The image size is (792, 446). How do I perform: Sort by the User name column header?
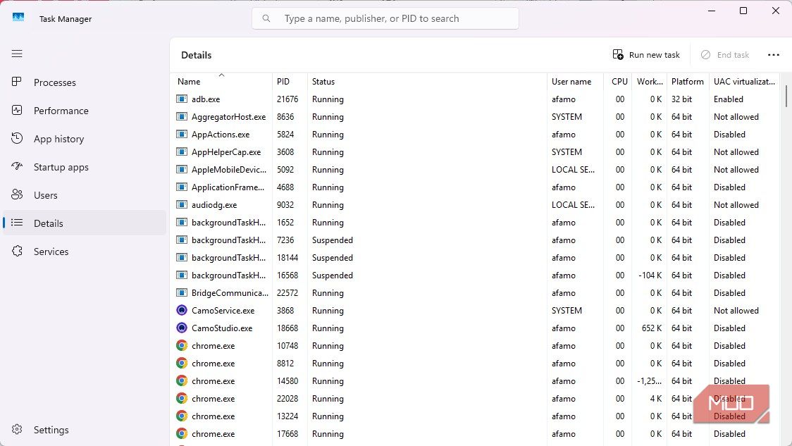click(x=575, y=81)
